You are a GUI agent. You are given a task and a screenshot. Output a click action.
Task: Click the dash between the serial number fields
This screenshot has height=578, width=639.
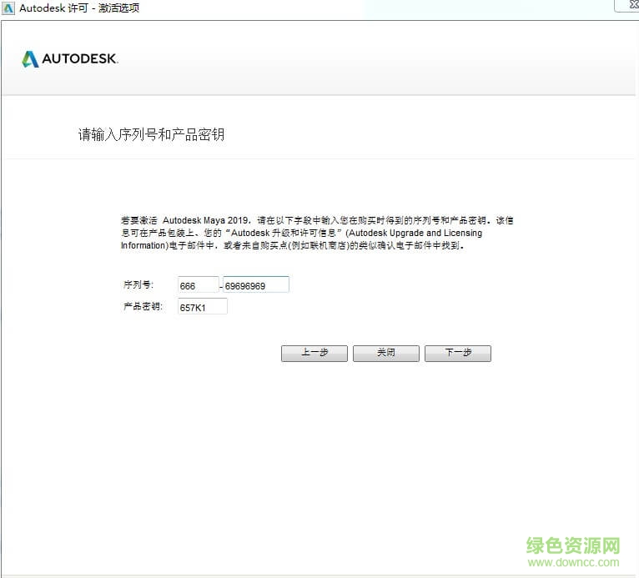pyautogui.click(x=221, y=286)
